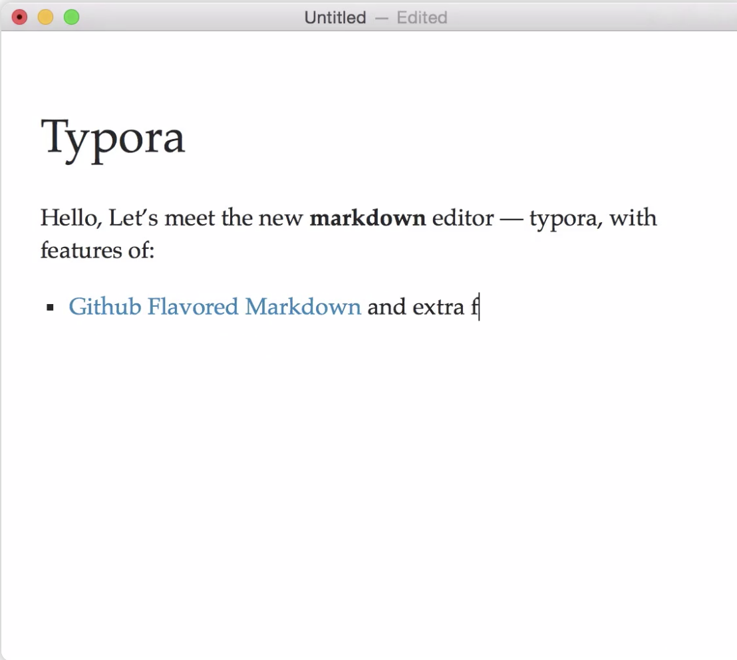
Task: Click the text 'features of:'
Action: pyautogui.click(x=97, y=250)
